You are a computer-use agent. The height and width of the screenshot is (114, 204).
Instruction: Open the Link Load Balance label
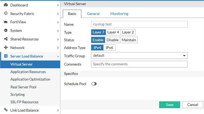24,110
